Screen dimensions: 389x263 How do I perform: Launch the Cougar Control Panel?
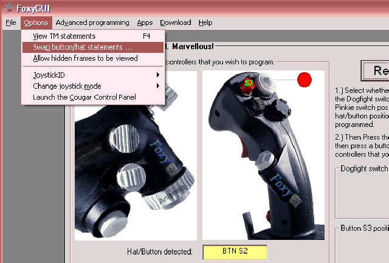93,97
